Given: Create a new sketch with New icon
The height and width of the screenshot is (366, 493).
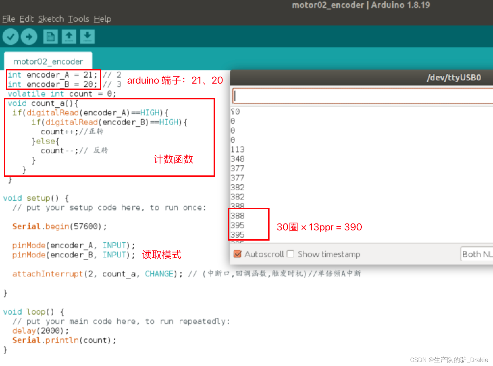Looking at the screenshot, I should point(50,37).
